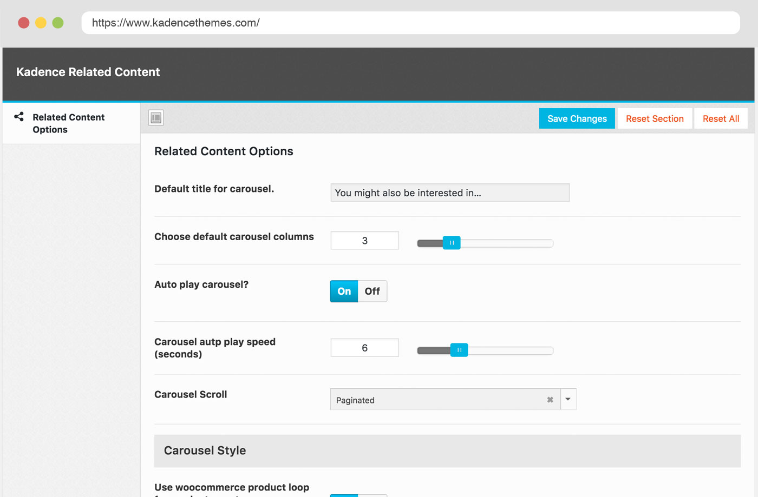The height and width of the screenshot is (497, 758).
Task: Click the green maximize window dot
Action: point(58,23)
